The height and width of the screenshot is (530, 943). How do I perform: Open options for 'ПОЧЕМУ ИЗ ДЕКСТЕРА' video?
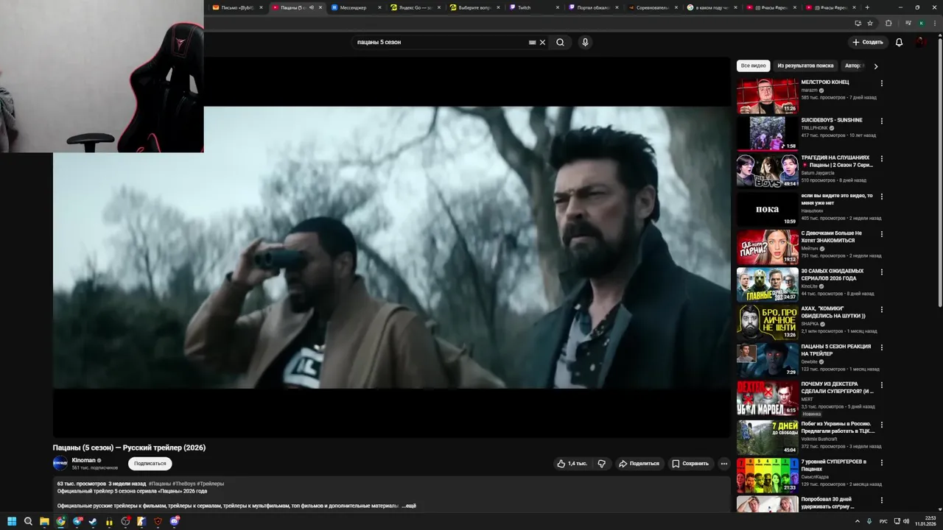pyautogui.click(x=881, y=385)
